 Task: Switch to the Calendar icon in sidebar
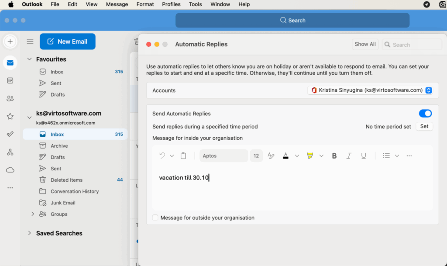10,80
